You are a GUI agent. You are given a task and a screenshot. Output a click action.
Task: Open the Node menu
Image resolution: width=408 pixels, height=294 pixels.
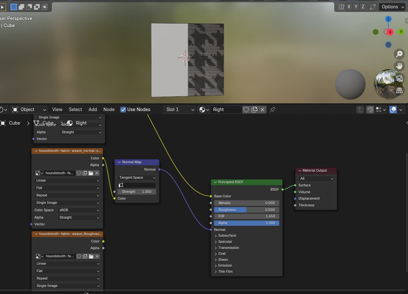(x=109, y=109)
